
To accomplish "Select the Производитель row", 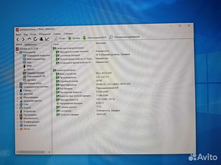I will [82, 77].
